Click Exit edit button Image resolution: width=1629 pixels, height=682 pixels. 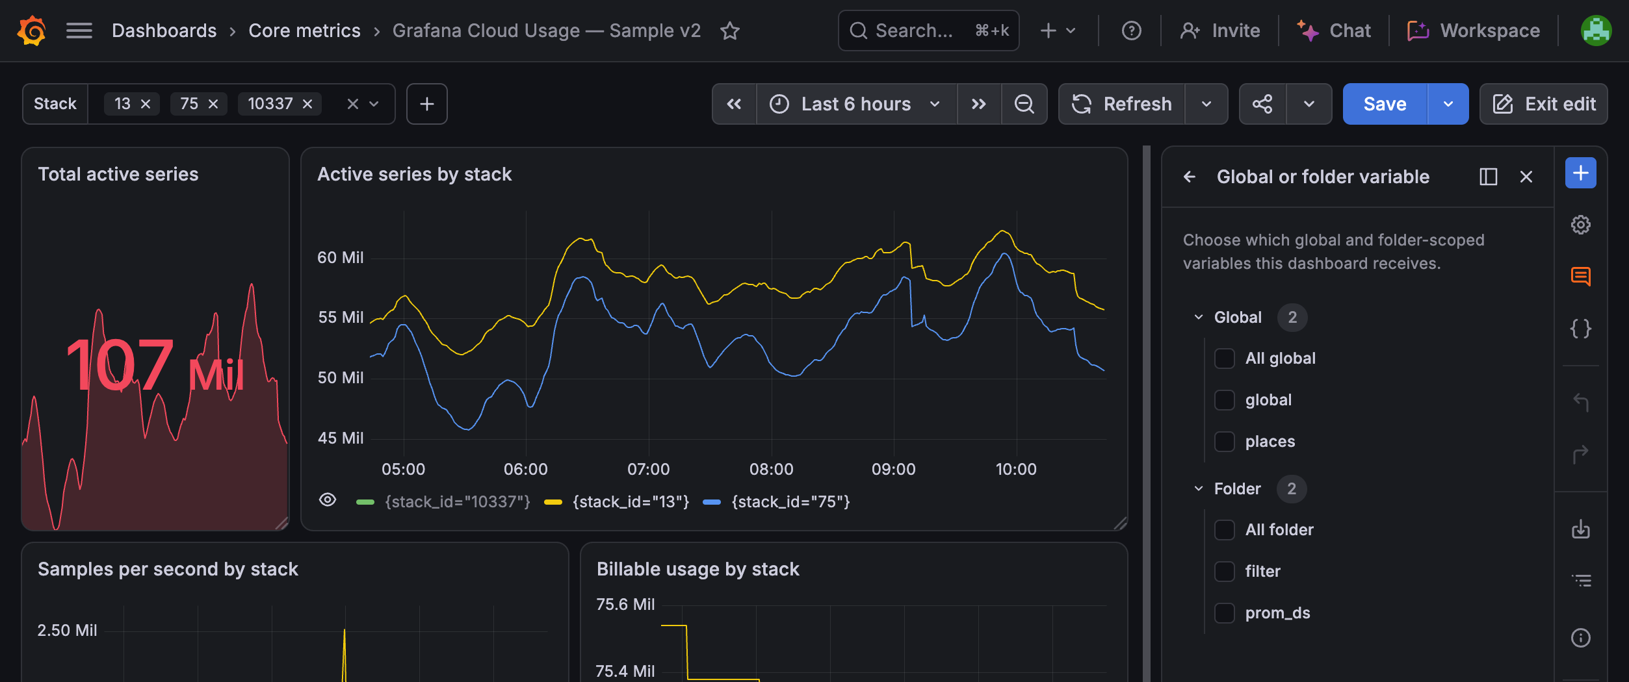[x=1544, y=104]
